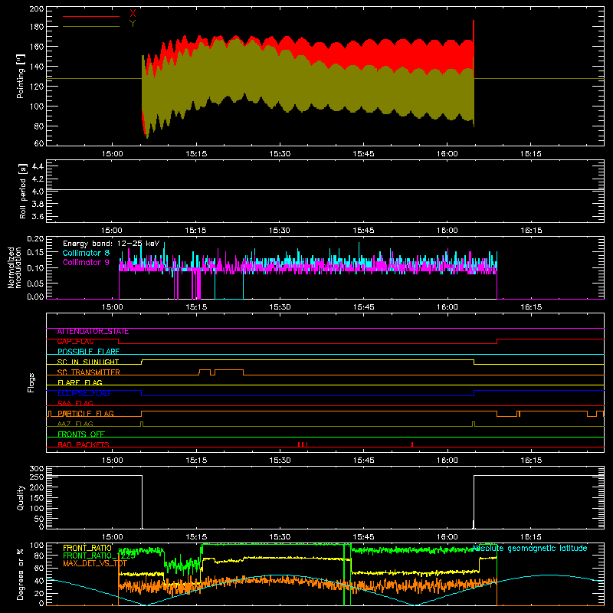The height and width of the screenshot is (613, 613).
Task: Click the 'Degrees or %' axis title
Action: (21, 575)
